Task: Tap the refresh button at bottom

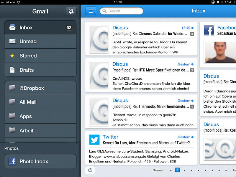Action: click(x=90, y=170)
